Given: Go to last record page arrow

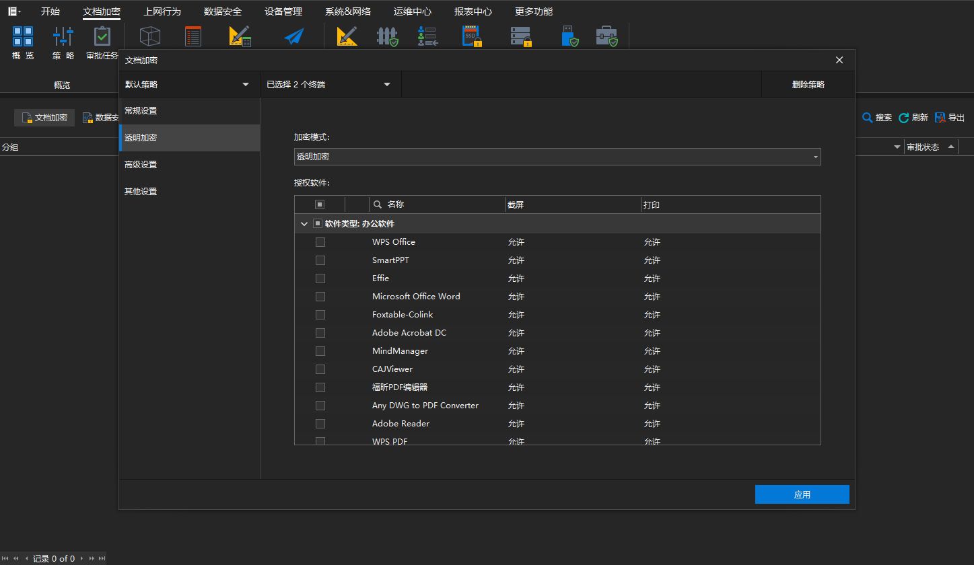Looking at the screenshot, I should pos(102,558).
